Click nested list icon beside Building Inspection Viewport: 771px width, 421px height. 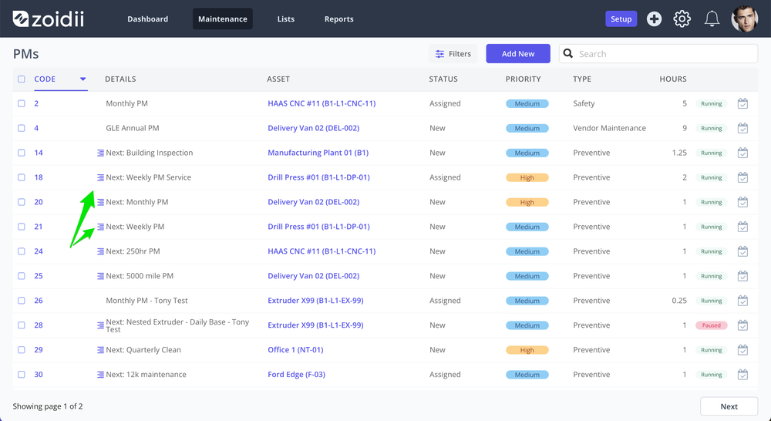pyautogui.click(x=100, y=153)
